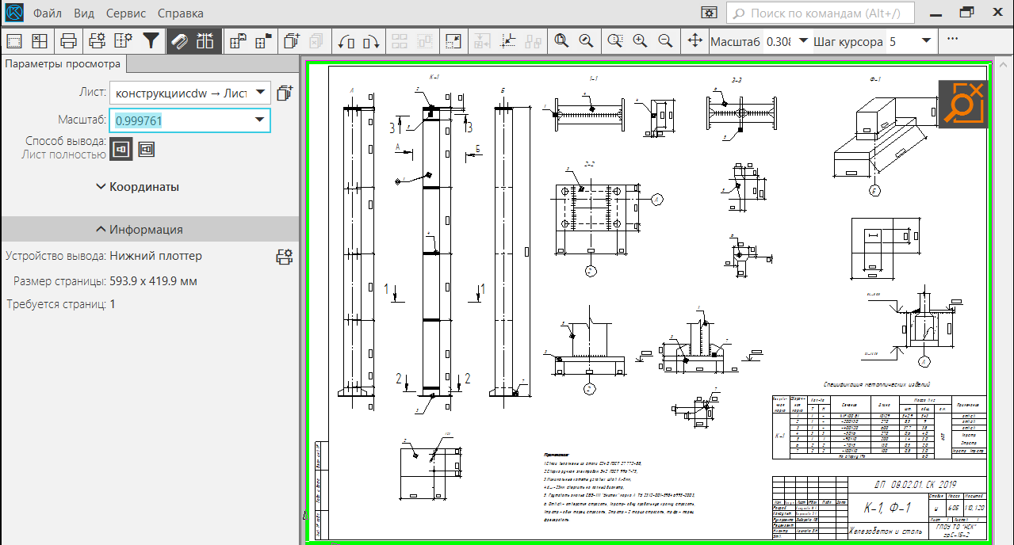Open output device settings icon
The height and width of the screenshot is (545, 1014).
[x=284, y=257]
